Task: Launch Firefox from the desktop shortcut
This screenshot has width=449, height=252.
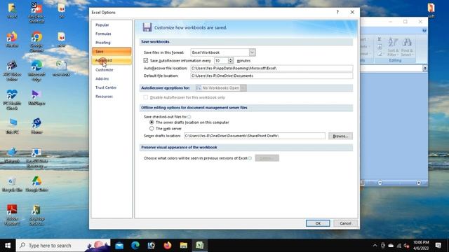Action: pyautogui.click(x=12, y=40)
